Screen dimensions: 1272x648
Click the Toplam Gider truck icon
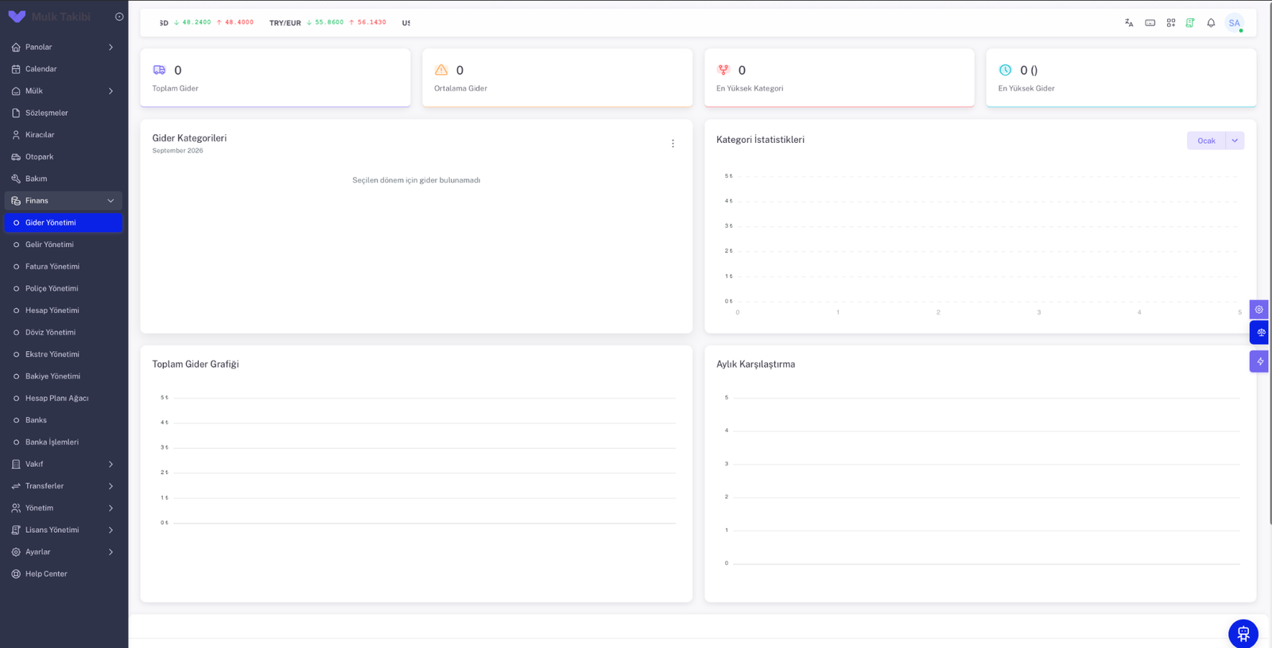(159, 70)
